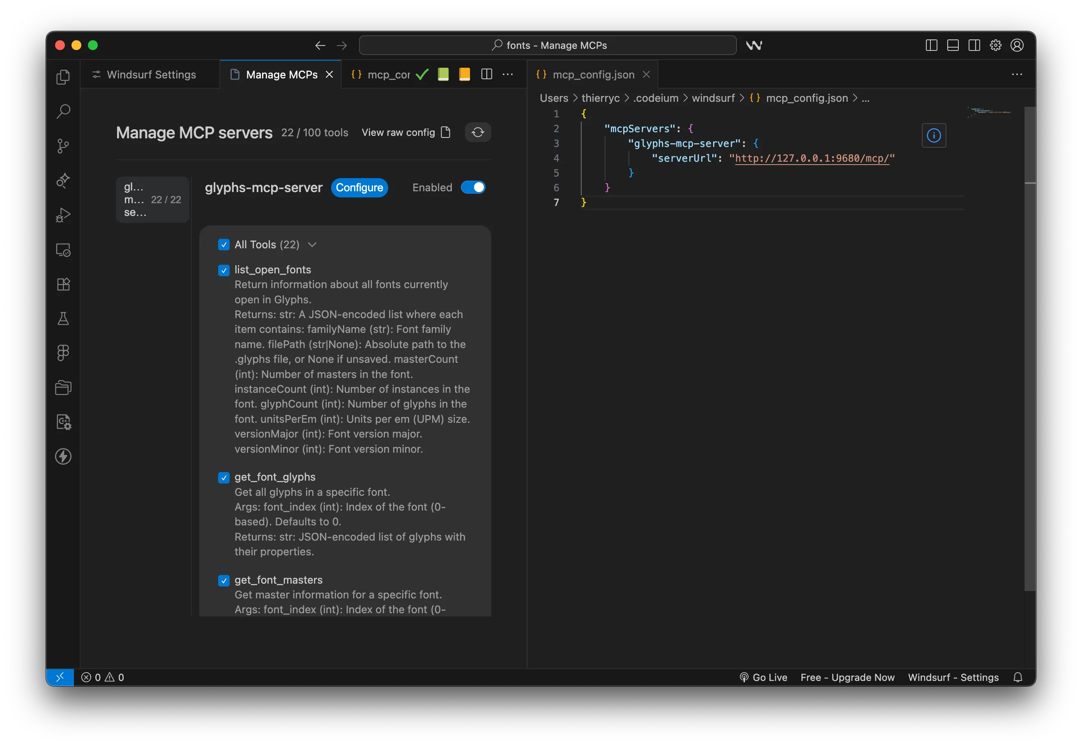Click the Configure button

point(359,188)
